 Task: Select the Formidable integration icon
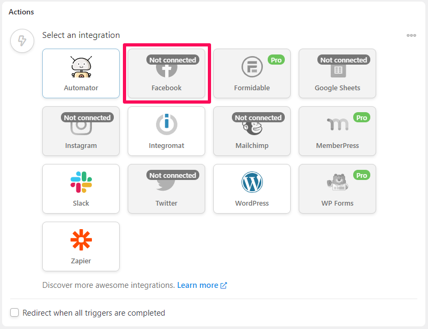252,67
